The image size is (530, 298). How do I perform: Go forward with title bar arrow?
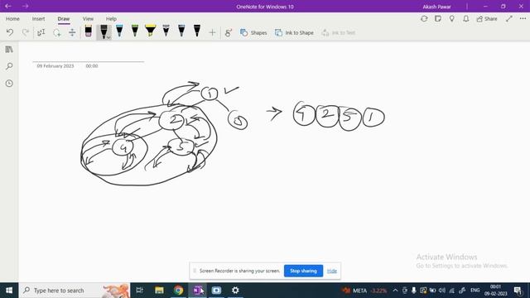[x=26, y=6]
